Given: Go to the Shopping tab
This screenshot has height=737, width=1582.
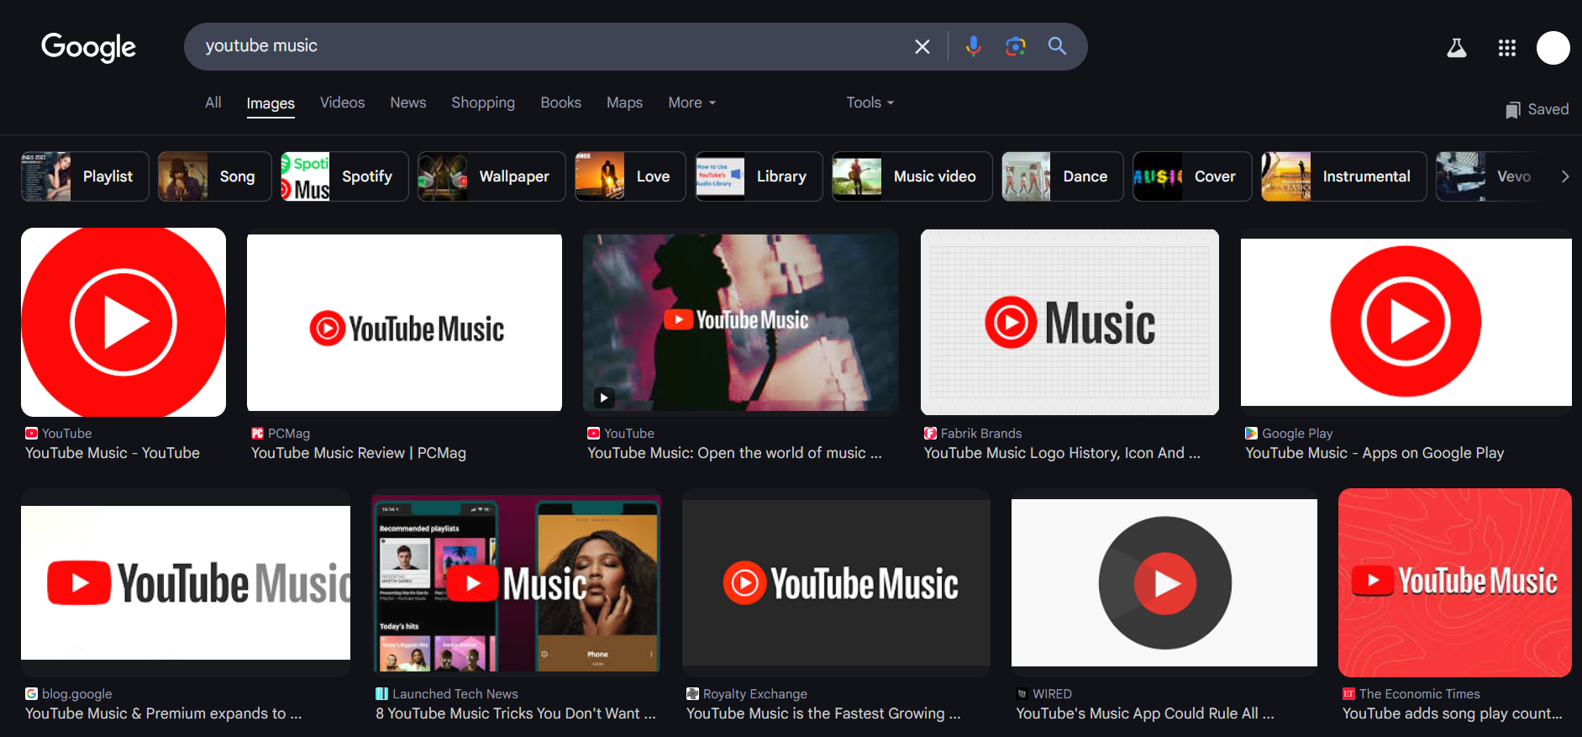Looking at the screenshot, I should 483,103.
